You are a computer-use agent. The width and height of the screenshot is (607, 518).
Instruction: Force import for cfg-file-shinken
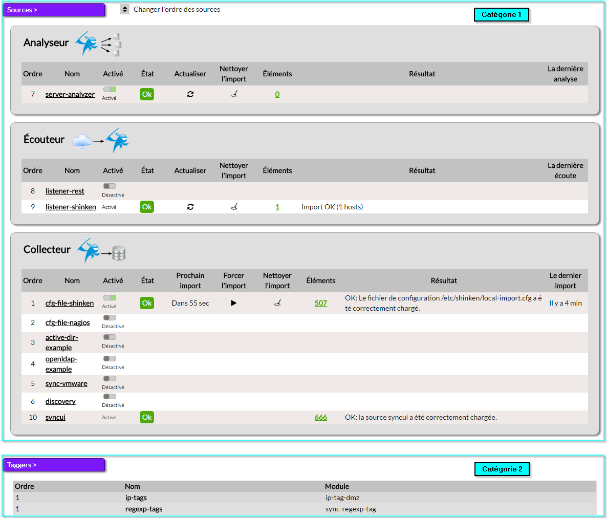[234, 303]
